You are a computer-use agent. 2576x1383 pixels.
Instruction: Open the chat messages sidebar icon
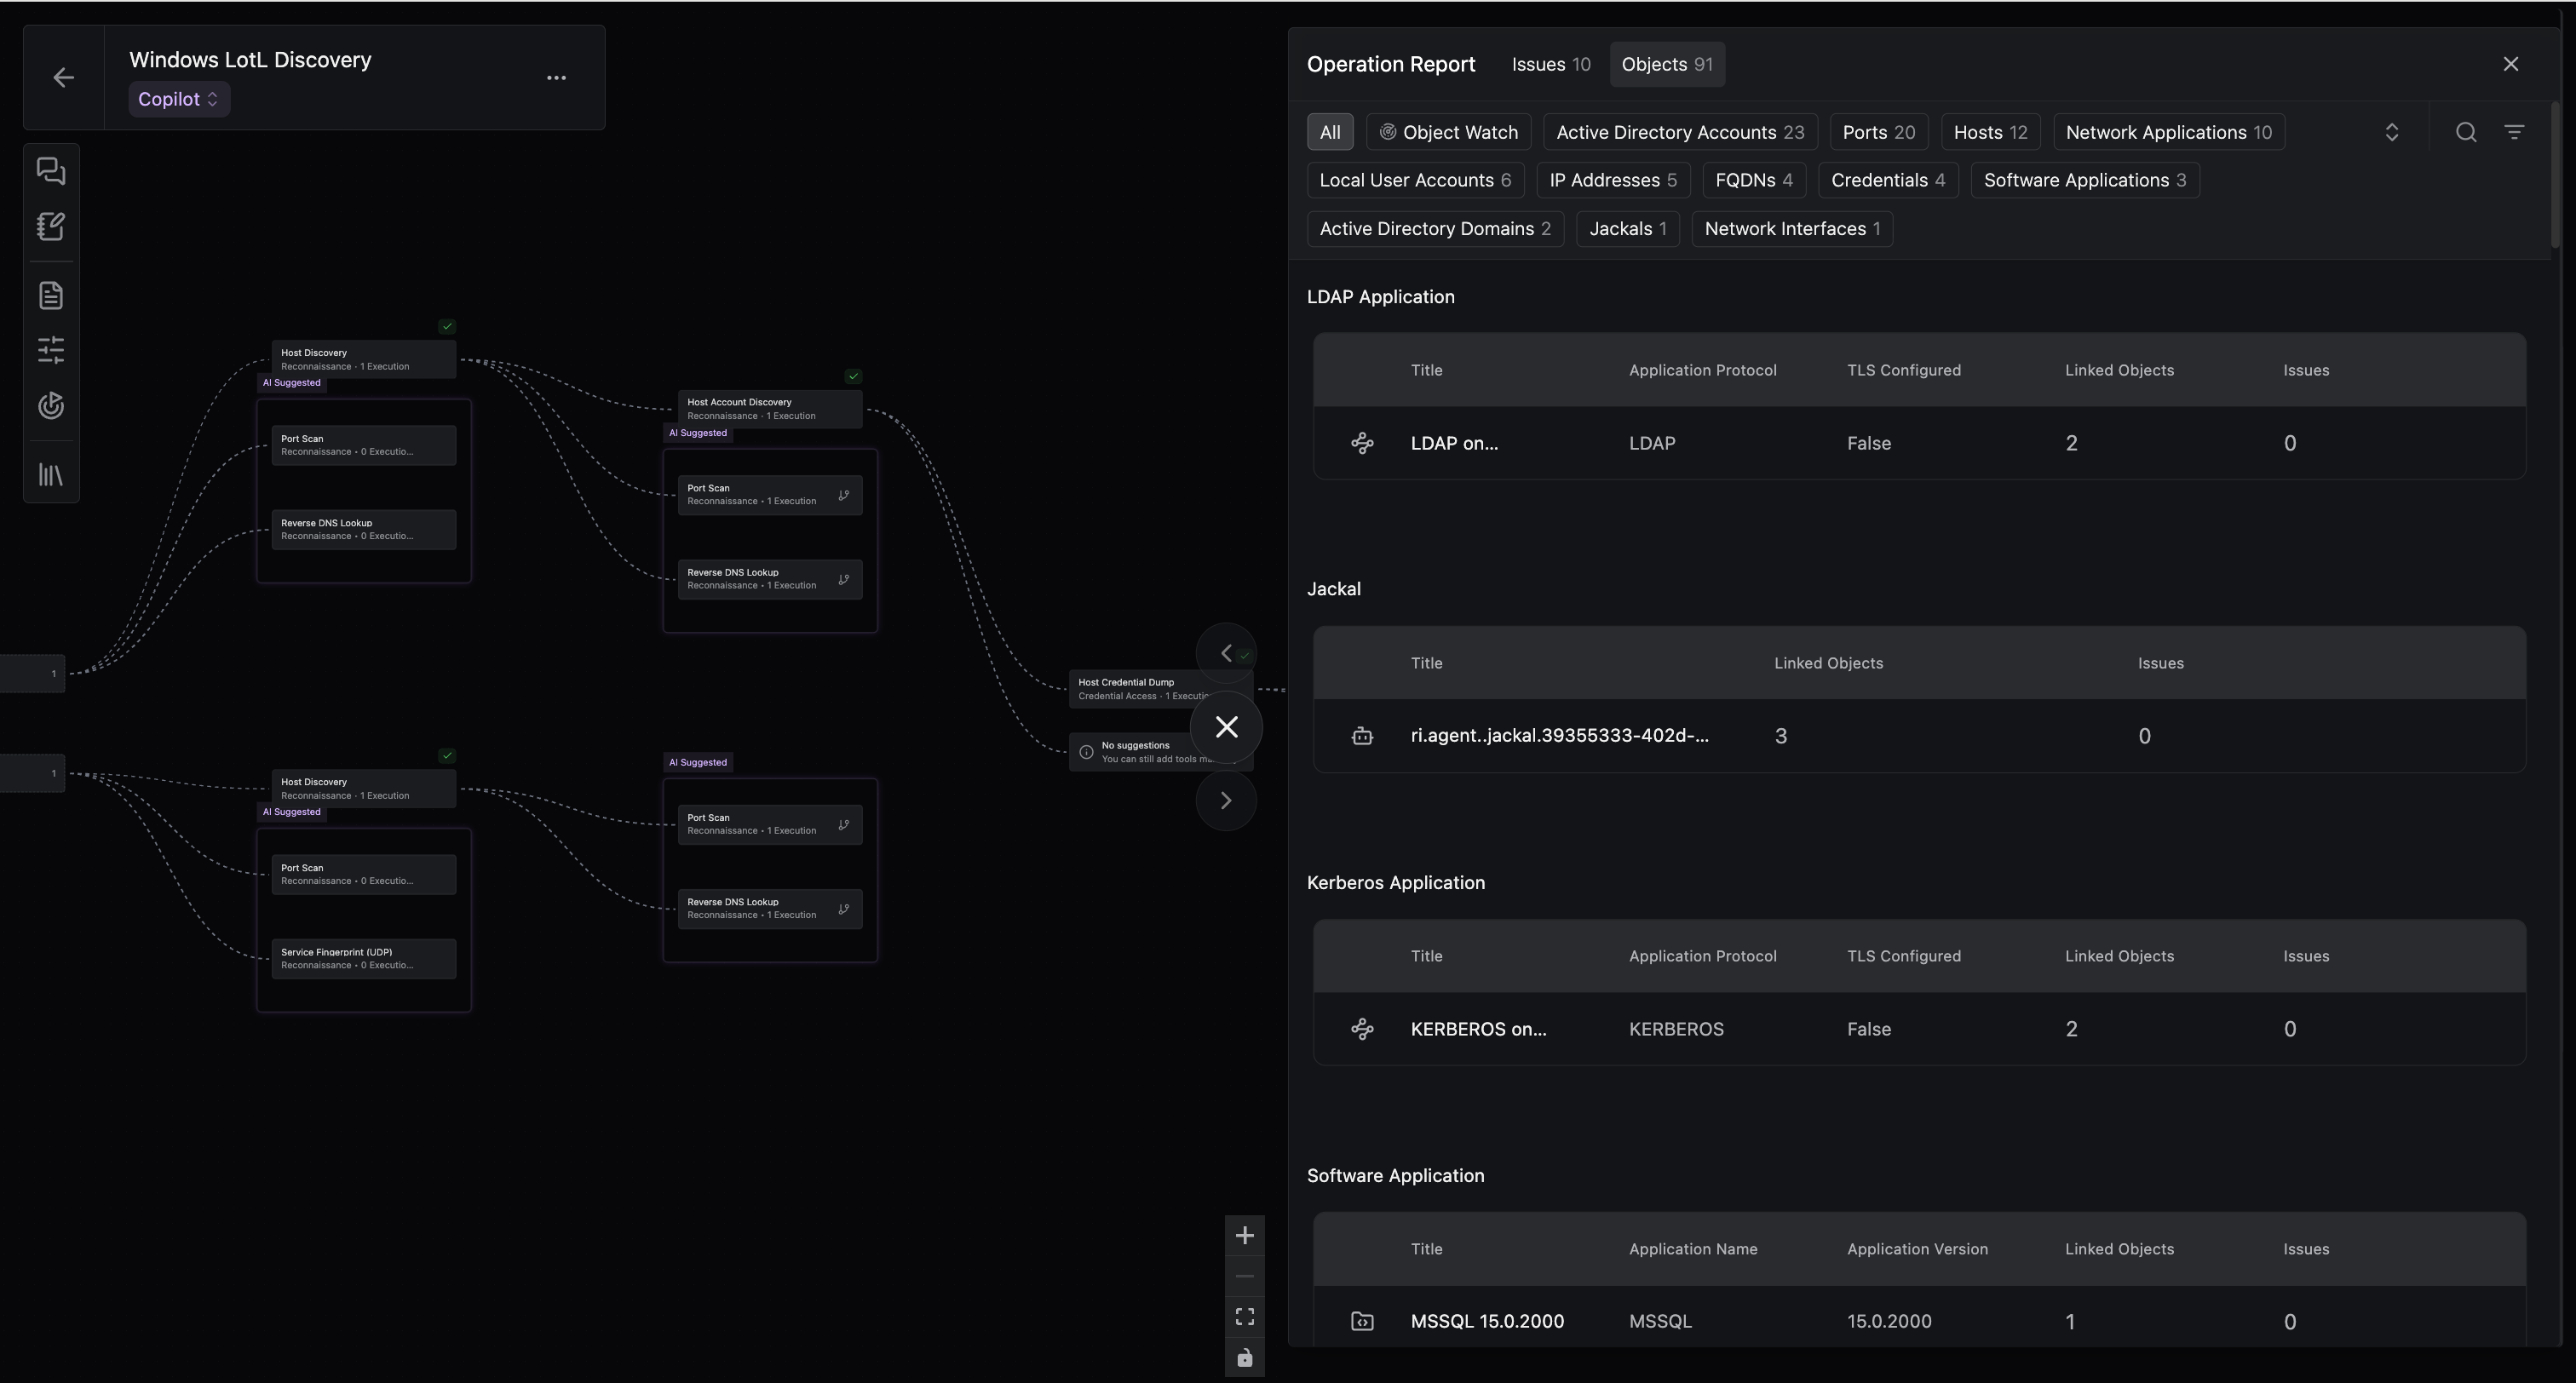pyautogui.click(x=51, y=172)
